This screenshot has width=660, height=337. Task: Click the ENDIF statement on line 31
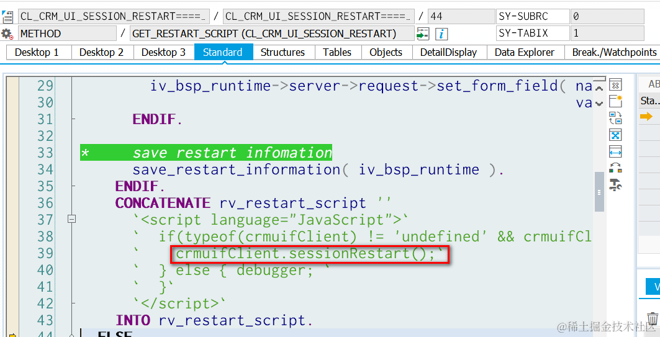click(x=158, y=120)
